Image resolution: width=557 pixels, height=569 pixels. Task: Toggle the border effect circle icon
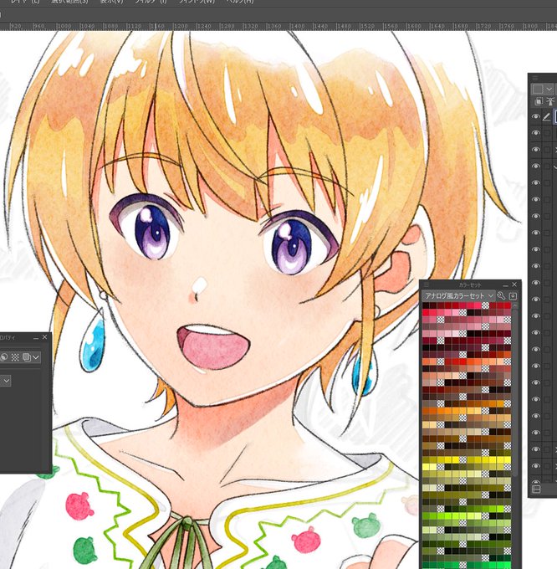(3, 357)
